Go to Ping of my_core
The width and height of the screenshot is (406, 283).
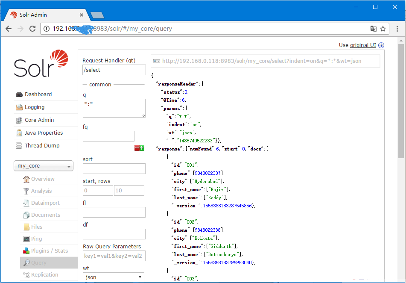point(37,239)
